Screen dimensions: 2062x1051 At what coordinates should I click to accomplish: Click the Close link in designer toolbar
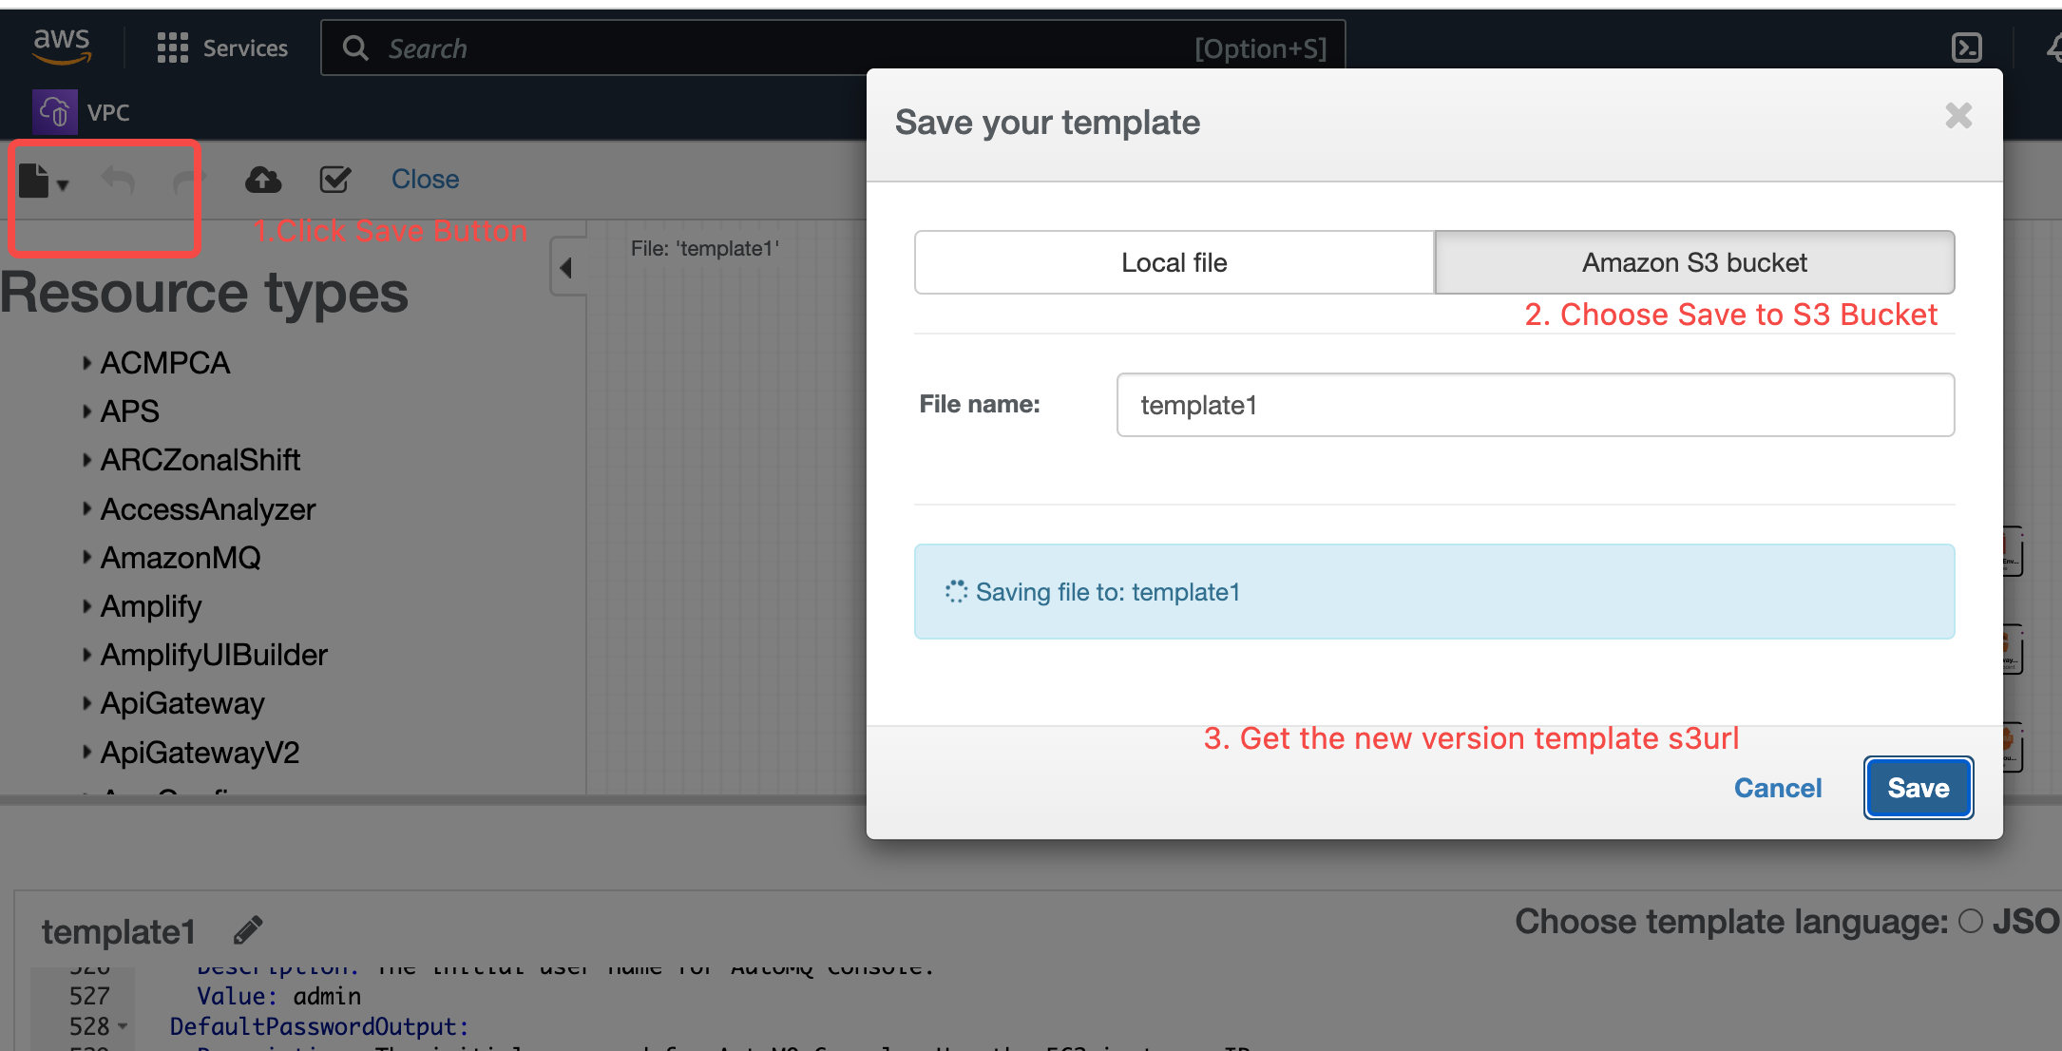click(425, 179)
